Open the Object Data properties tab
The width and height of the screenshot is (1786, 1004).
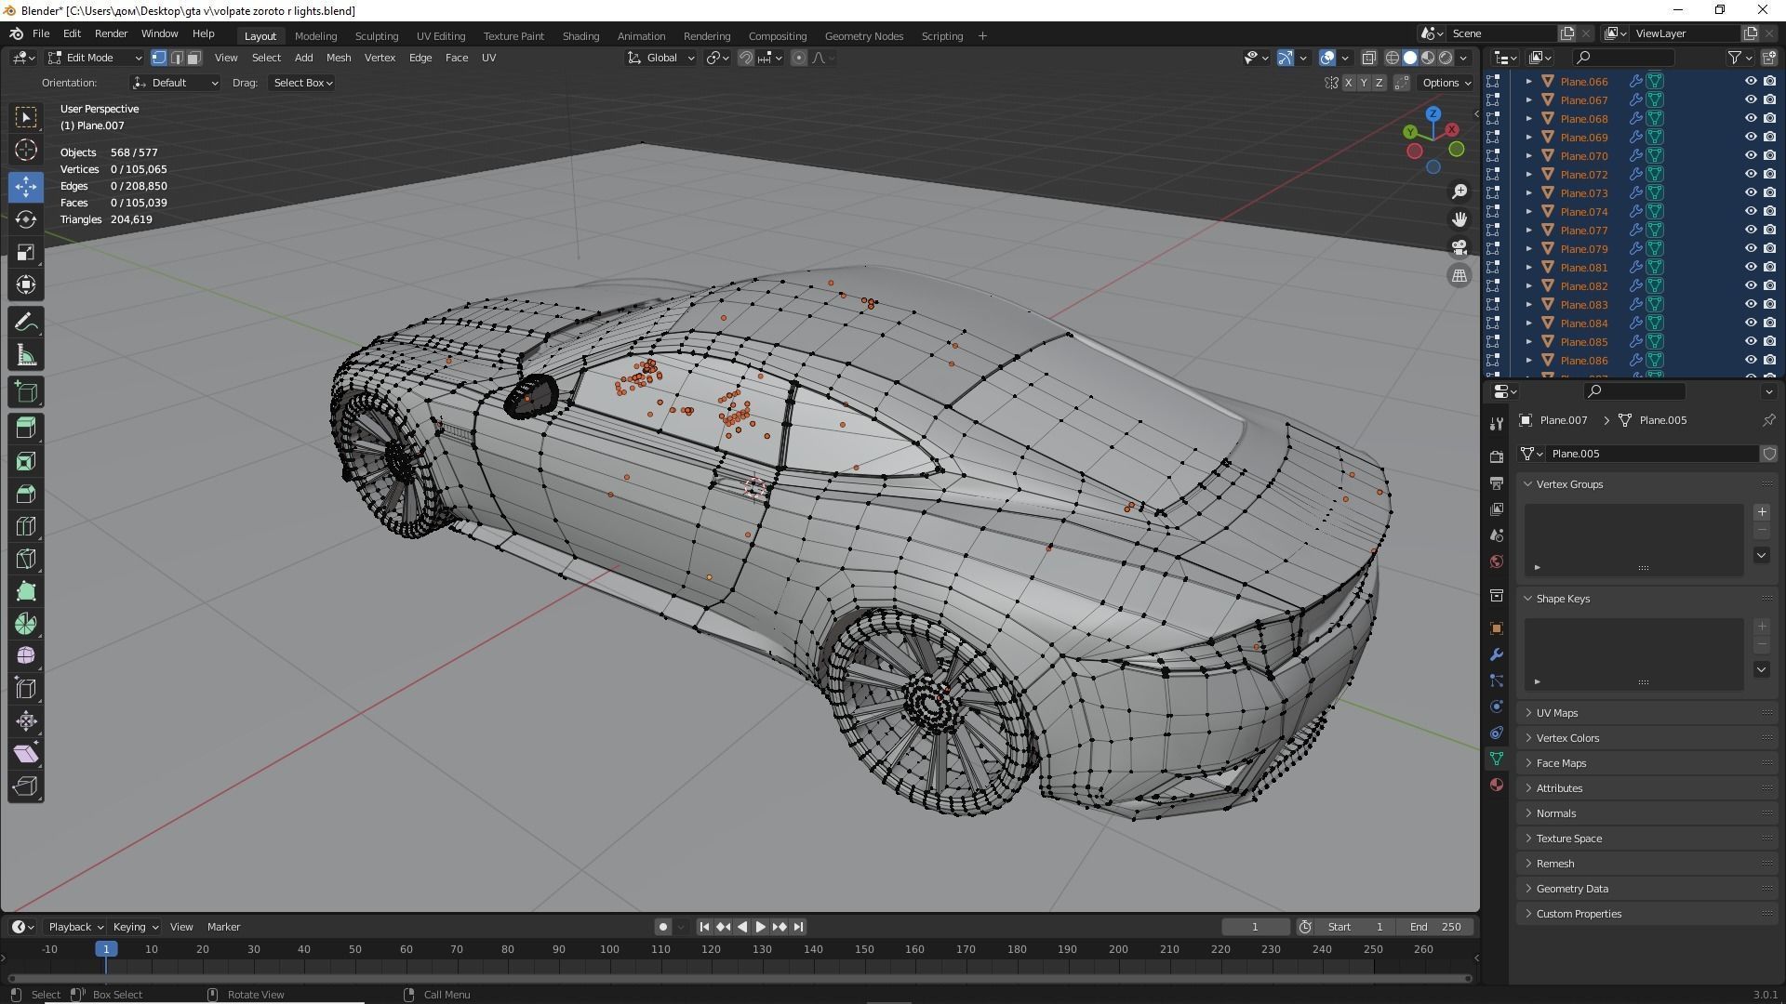[1497, 759]
